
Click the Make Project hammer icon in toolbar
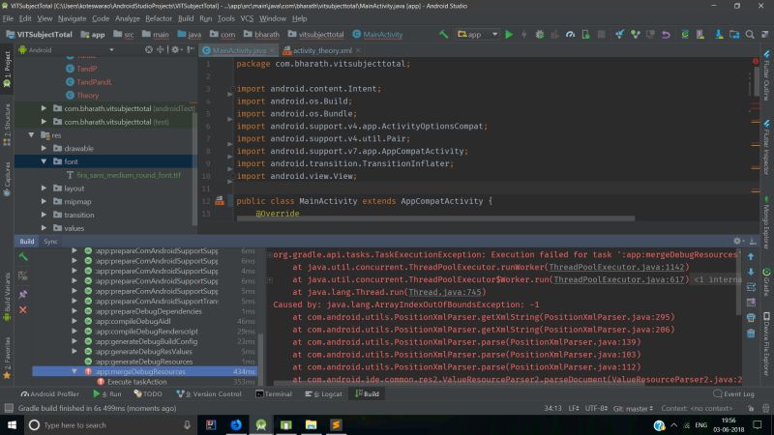tap(443, 34)
